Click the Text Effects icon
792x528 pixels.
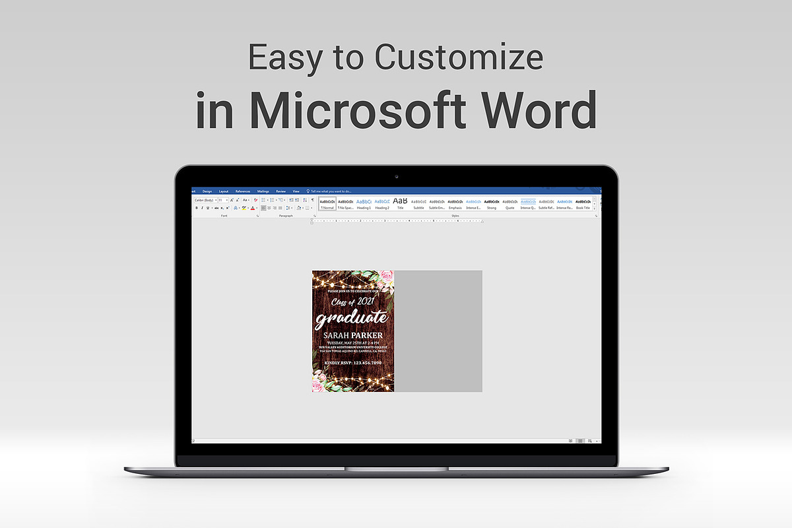click(x=236, y=208)
